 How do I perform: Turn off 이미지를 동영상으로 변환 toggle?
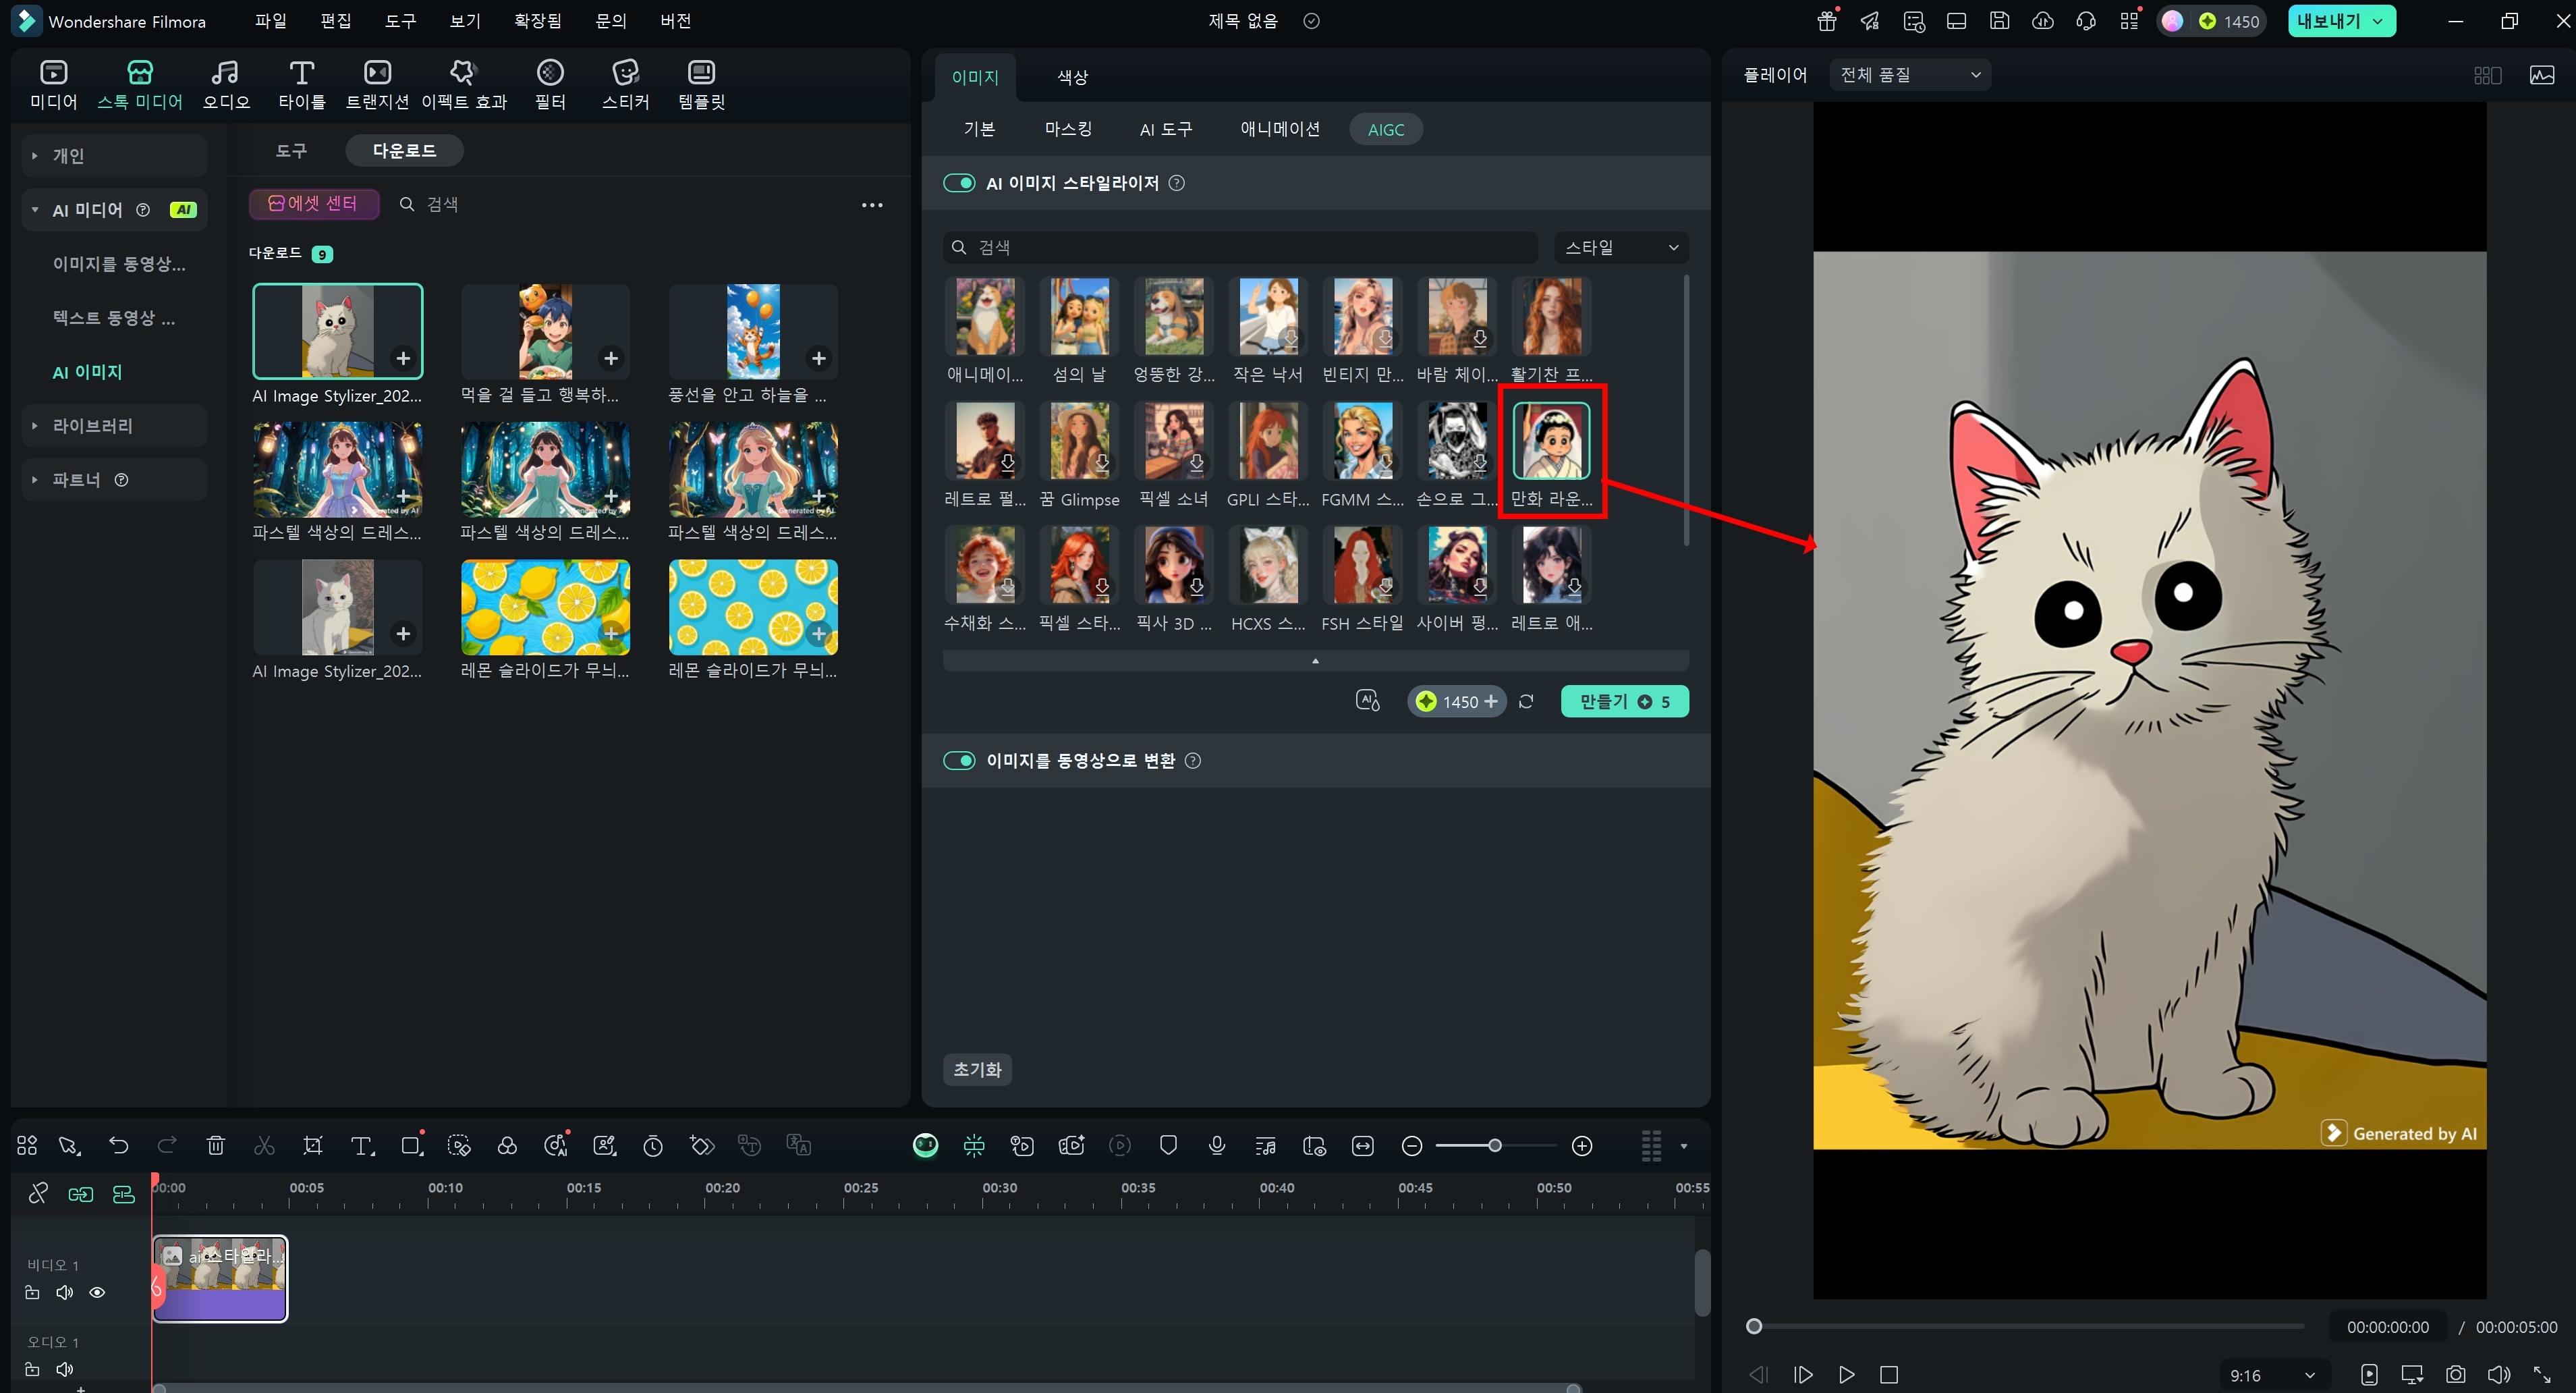(959, 761)
